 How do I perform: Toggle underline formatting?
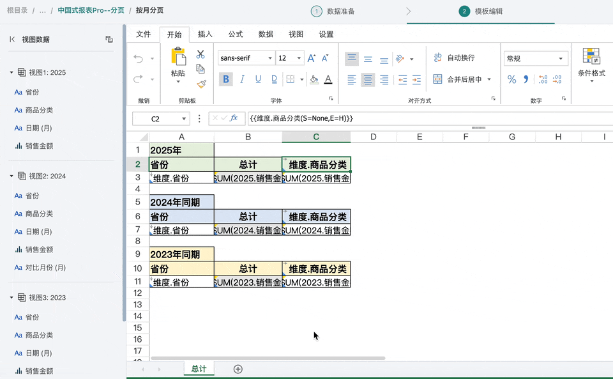pos(258,79)
